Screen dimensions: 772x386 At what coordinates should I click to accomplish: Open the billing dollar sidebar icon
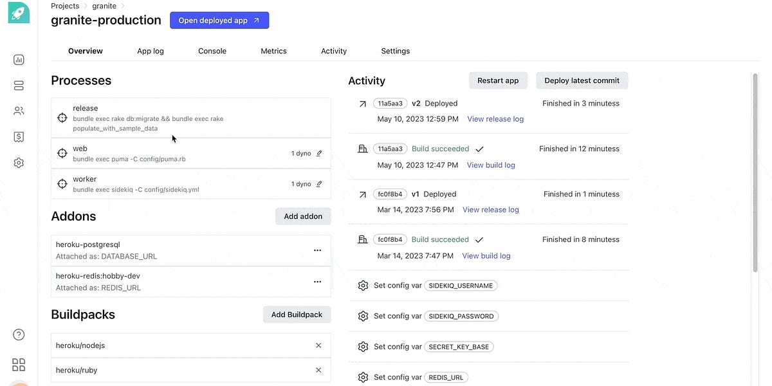pos(19,137)
